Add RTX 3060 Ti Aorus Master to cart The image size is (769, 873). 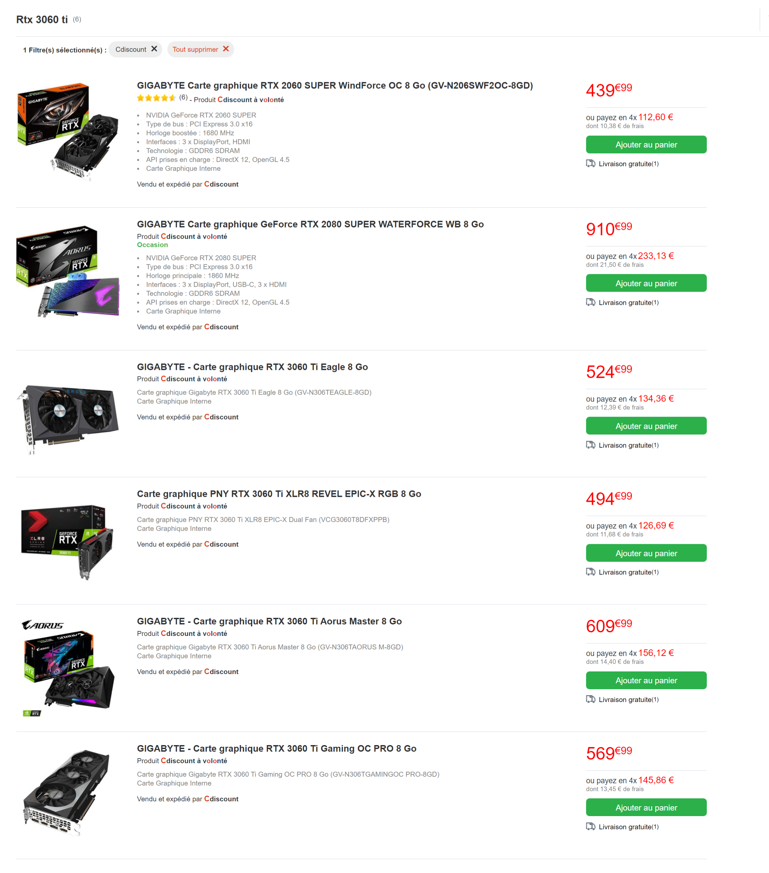[646, 680]
